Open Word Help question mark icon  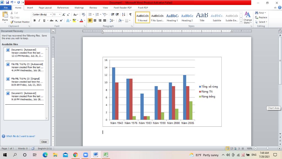pyautogui.click(x=280, y=7)
